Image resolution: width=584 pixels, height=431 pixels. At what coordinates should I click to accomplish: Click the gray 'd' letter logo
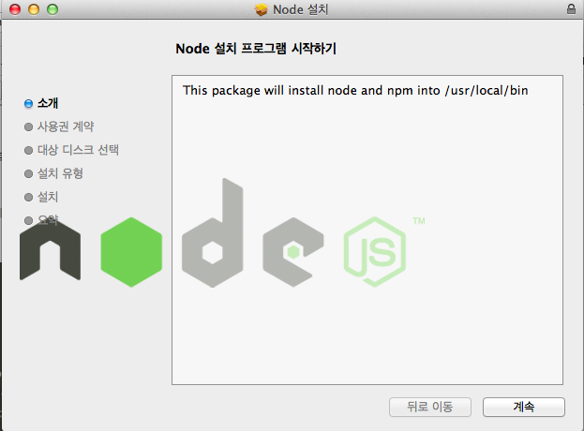coord(212,232)
